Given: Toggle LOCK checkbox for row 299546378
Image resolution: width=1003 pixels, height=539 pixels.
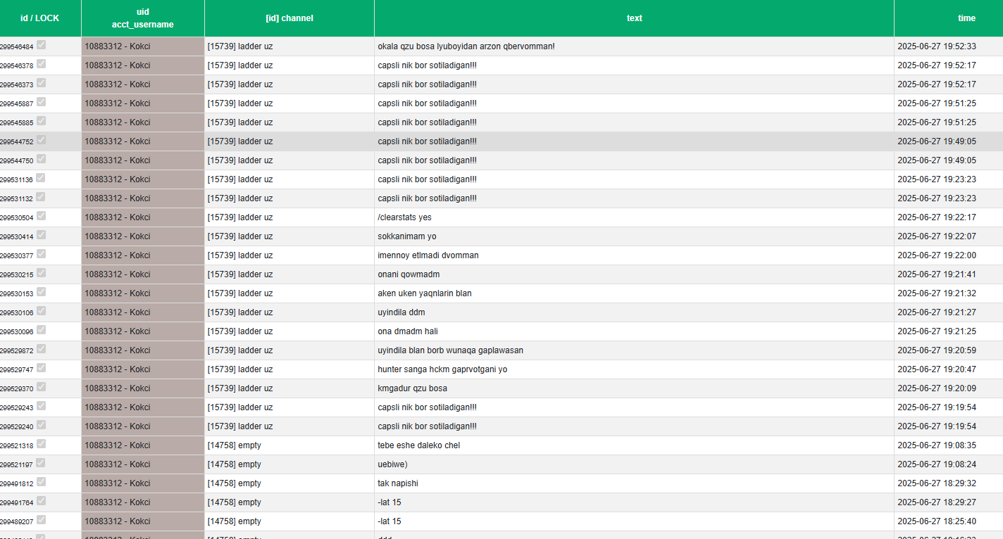Looking at the screenshot, I should [42, 64].
